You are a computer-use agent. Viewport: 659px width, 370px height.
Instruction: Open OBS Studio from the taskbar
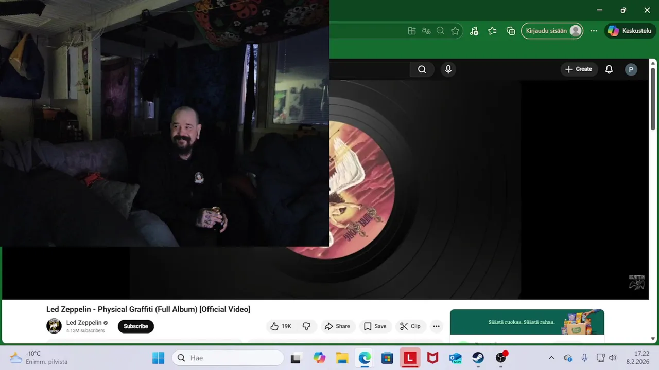click(x=501, y=358)
